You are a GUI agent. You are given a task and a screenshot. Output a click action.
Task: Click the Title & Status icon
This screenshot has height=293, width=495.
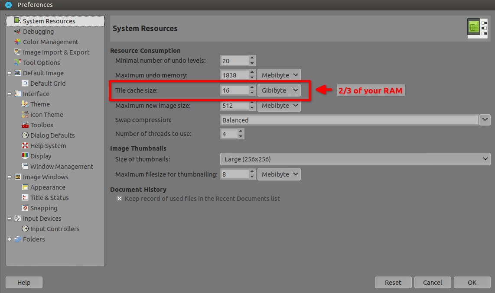[25, 197]
